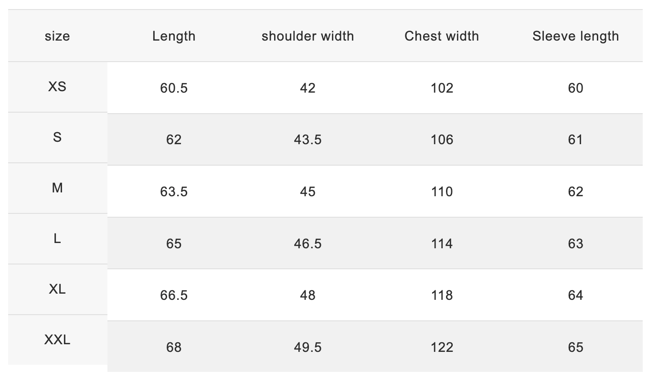The height and width of the screenshot is (381, 658).
Task: Click the M size row label
Action: [57, 188]
